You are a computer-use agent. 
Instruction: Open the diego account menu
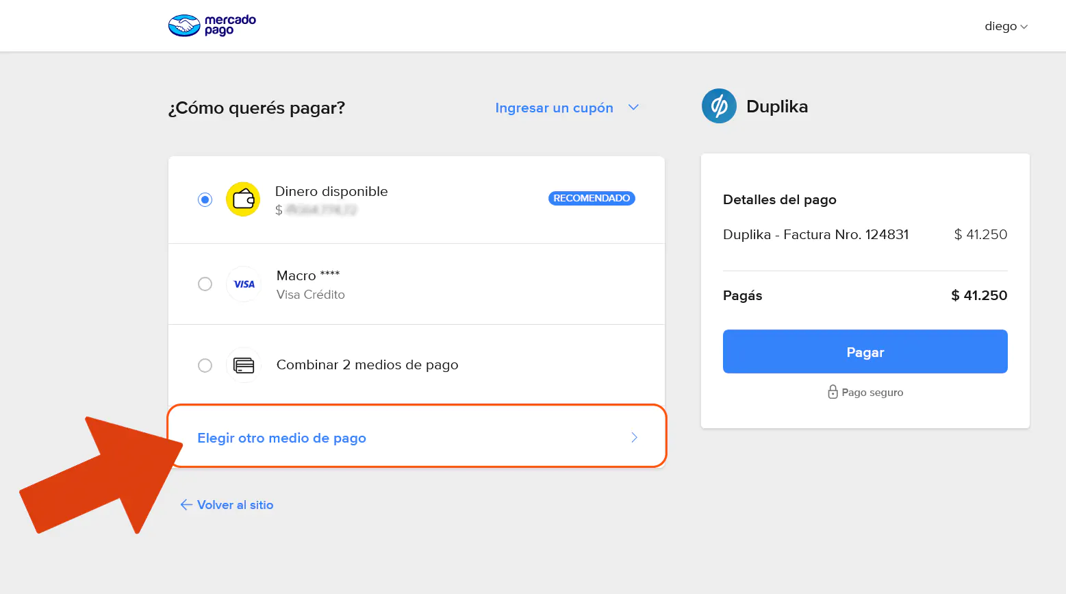[1006, 26]
